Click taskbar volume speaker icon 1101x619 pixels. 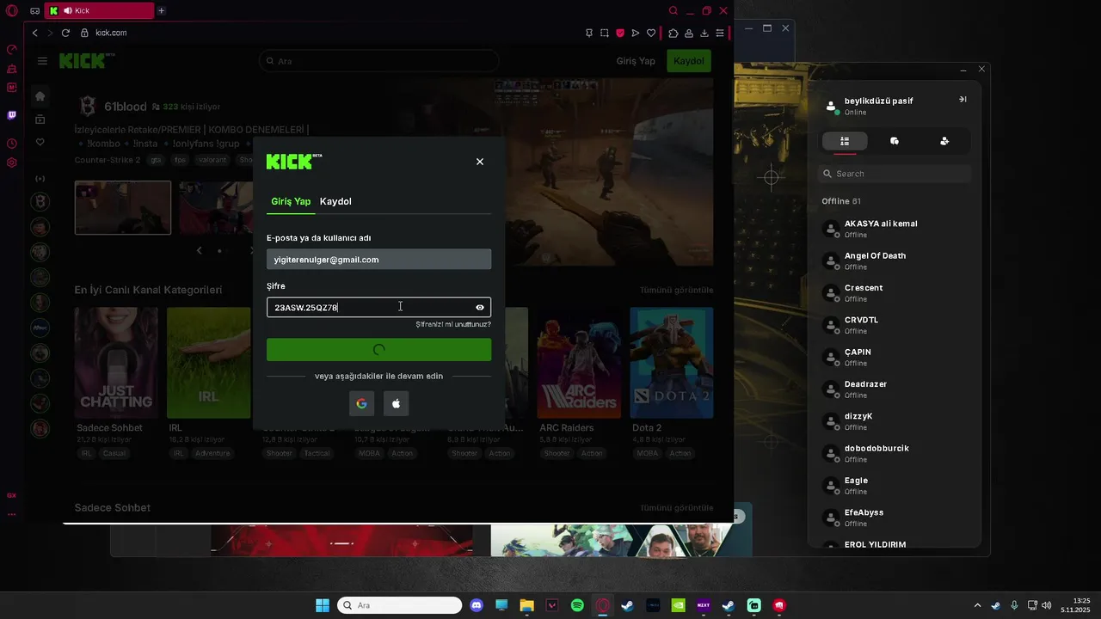(1047, 605)
